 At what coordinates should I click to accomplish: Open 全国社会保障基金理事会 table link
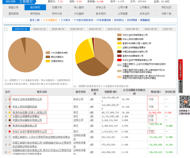(26, 116)
